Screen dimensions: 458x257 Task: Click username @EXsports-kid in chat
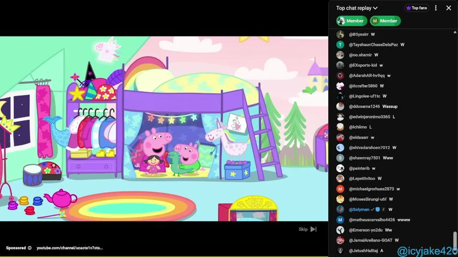pyautogui.click(x=363, y=65)
